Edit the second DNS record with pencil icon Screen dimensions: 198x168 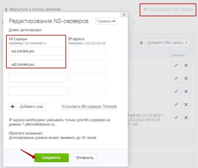(176, 78)
